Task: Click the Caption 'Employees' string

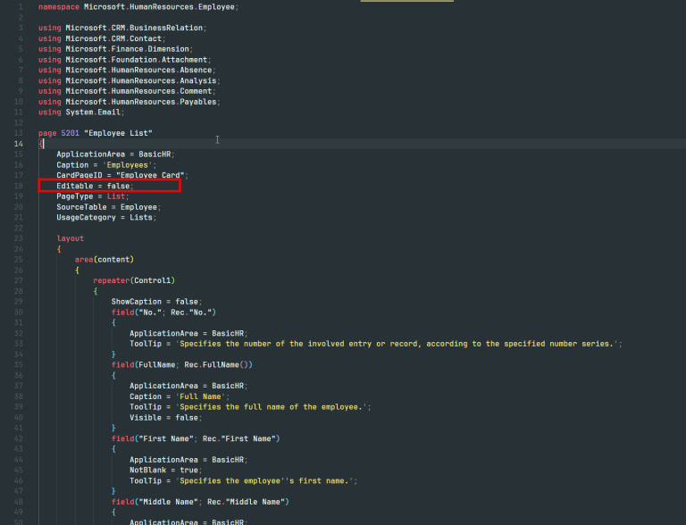Action: point(128,165)
